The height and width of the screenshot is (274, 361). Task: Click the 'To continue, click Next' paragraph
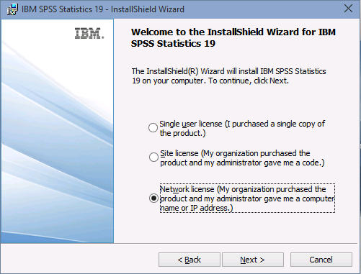tap(228, 76)
